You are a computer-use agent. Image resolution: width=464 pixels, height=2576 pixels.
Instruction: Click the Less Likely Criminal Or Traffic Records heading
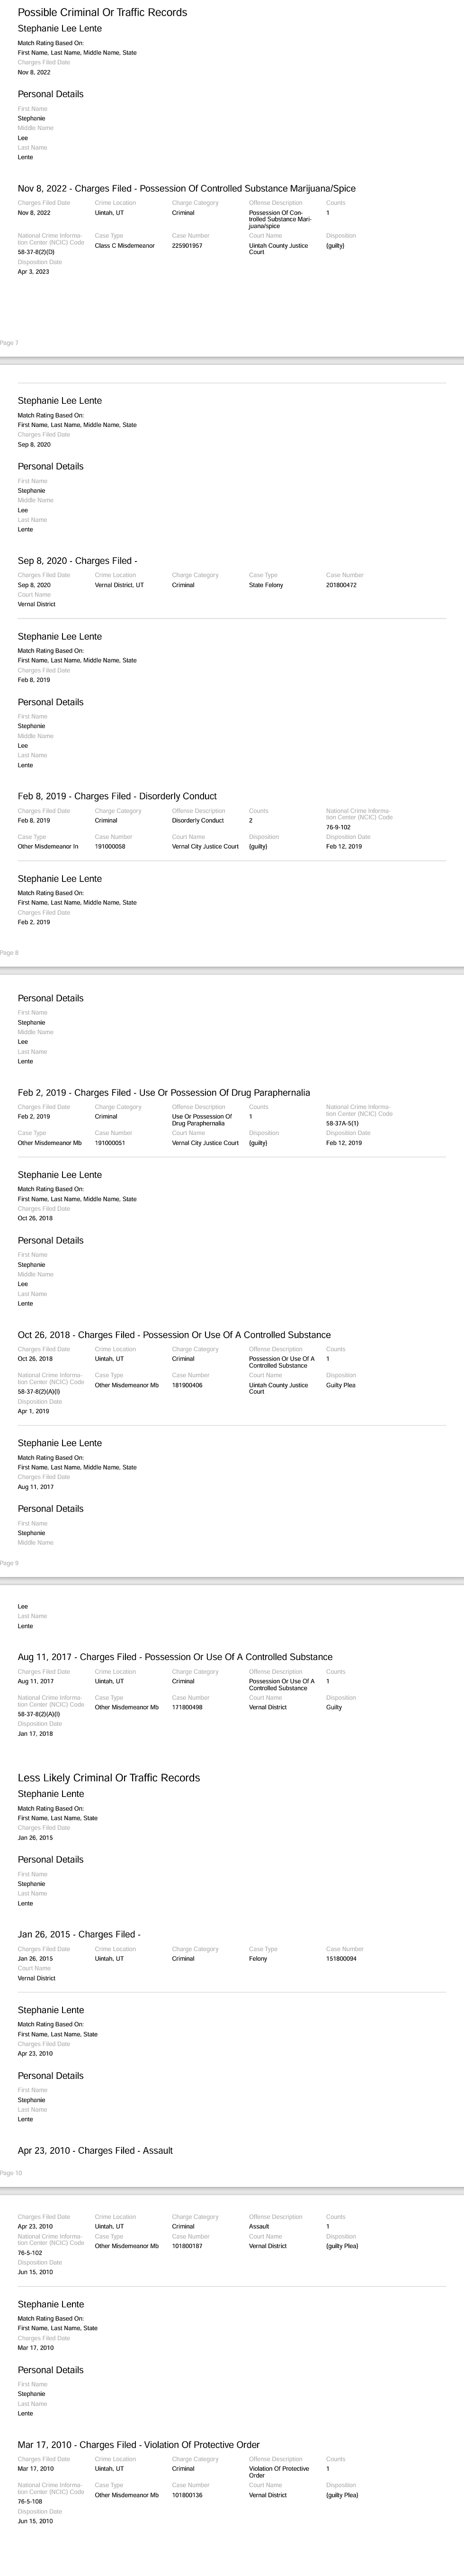pyautogui.click(x=108, y=1777)
